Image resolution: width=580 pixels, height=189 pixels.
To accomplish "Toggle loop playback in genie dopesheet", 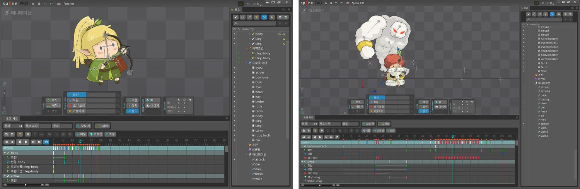I will click(x=336, y=137).
